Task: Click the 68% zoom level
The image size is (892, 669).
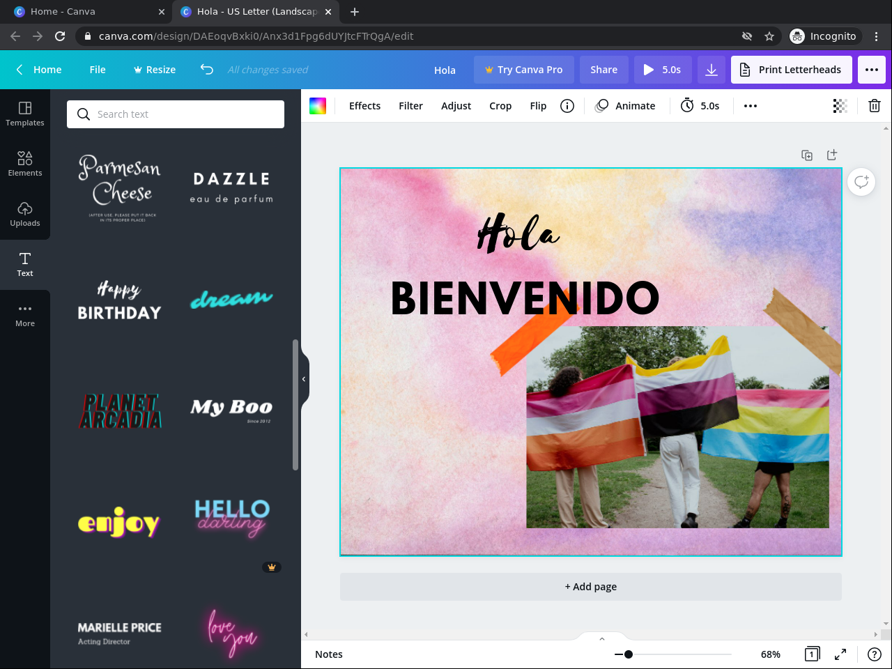Action: [x=770, y=654]
